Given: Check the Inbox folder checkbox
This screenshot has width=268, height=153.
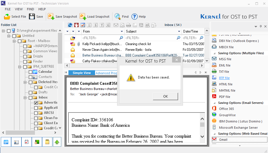Looking at the screenshot, I should coord(30,98).
